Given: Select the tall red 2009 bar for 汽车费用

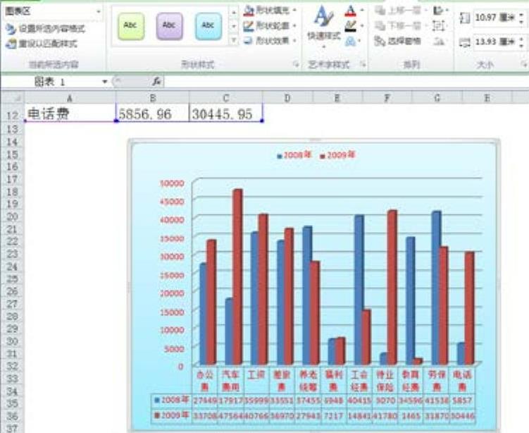Looking at the screenshot, I should point(237,276).
